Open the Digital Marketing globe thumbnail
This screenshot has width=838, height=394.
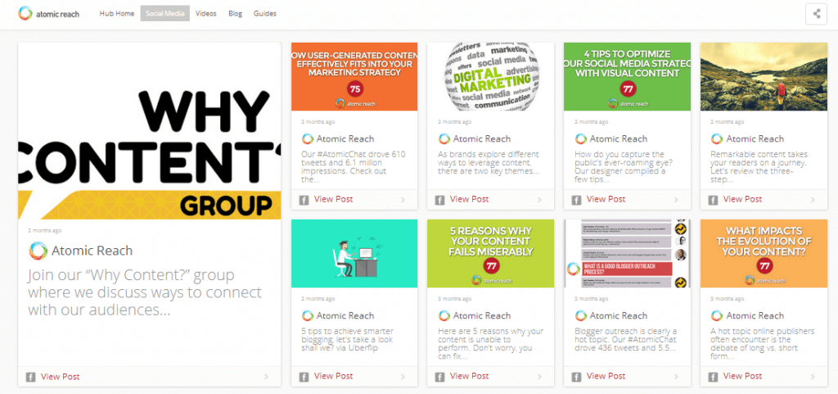click(490, 76)
